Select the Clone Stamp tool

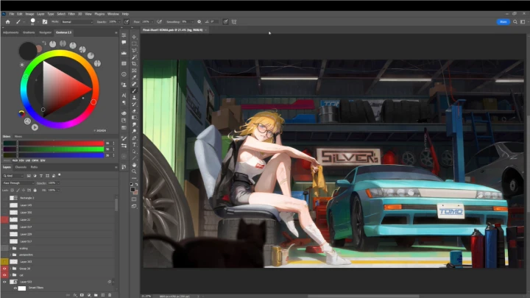[x=134, y=98]
